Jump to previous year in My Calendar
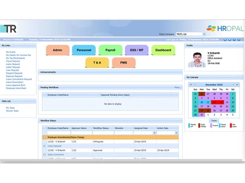Viewport: 245px width, 183px height. [191, 84]
